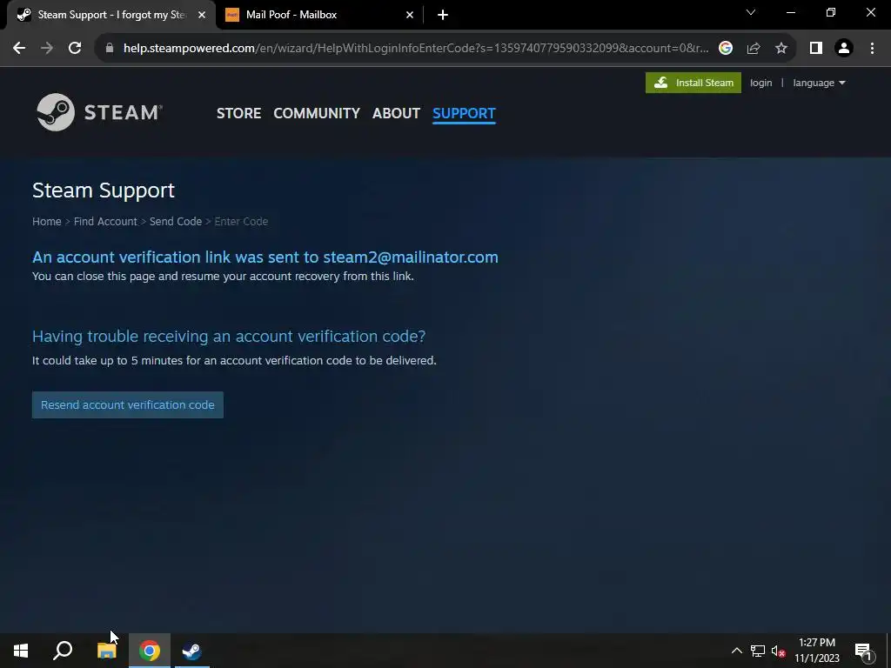Open the SUPPORT menu item
This screenshot has width=891, height=668.
465,113
